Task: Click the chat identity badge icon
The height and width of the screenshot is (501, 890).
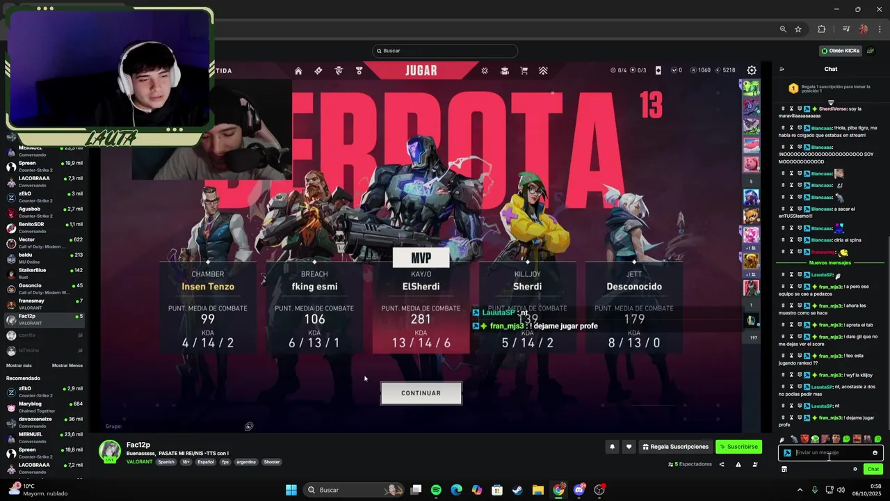Action: point(787,452)
